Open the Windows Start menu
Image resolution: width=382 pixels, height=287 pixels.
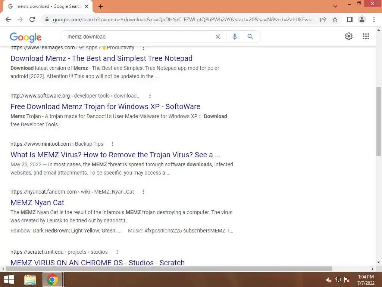9,280
